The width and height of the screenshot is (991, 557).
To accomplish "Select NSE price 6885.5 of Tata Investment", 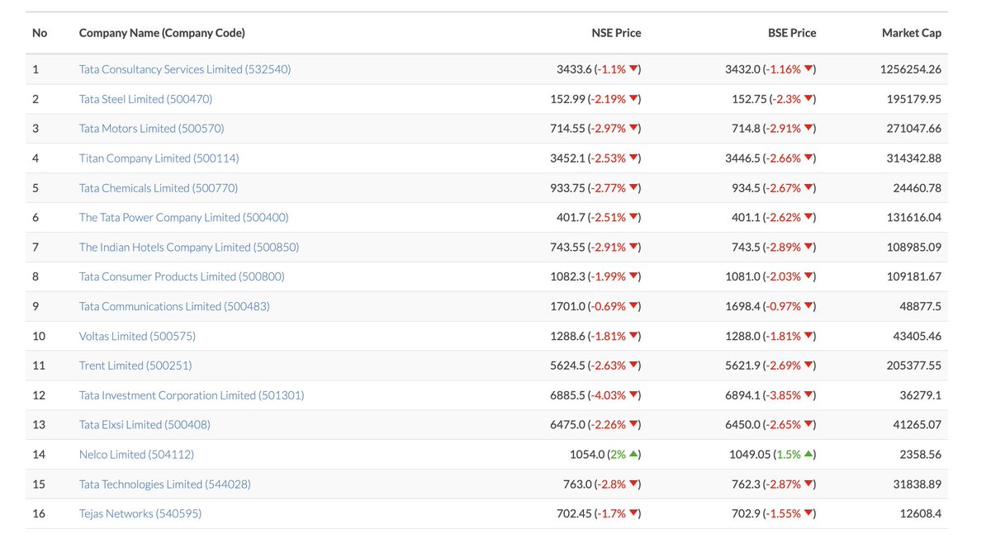I will click(x=567, y=395).
